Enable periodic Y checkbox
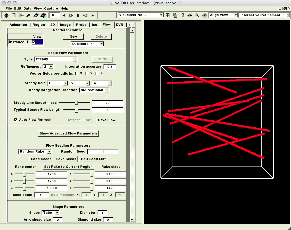 (87, 74)
